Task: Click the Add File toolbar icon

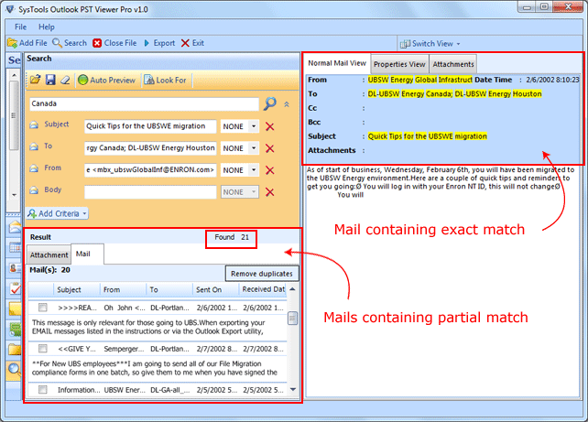Action: pos(13,43)
